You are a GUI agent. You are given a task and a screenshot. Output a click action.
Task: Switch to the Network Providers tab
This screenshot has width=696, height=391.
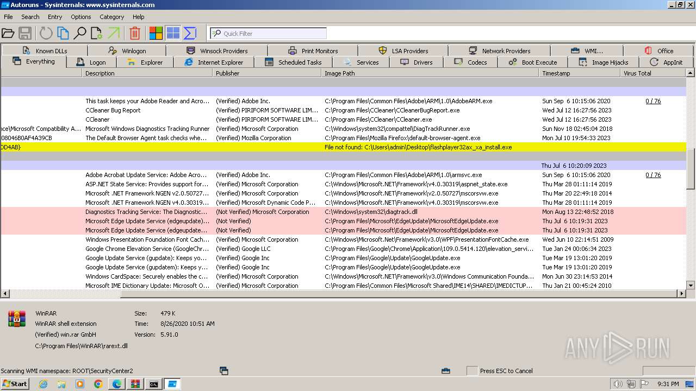[499, 51]
